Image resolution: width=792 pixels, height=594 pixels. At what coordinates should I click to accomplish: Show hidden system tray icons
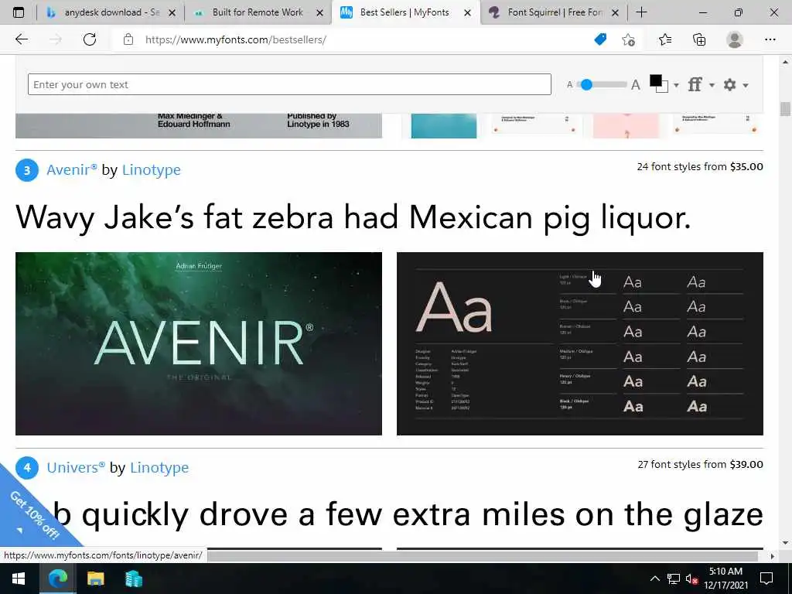654,579
